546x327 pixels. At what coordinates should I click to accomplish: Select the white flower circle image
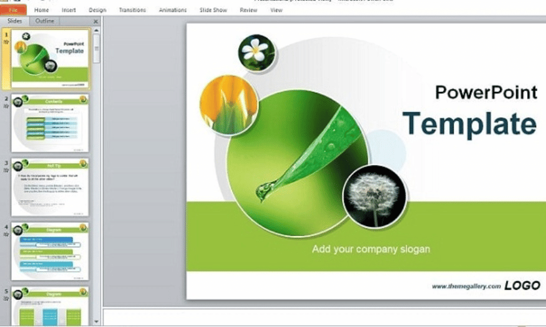(x=256, y=52)
